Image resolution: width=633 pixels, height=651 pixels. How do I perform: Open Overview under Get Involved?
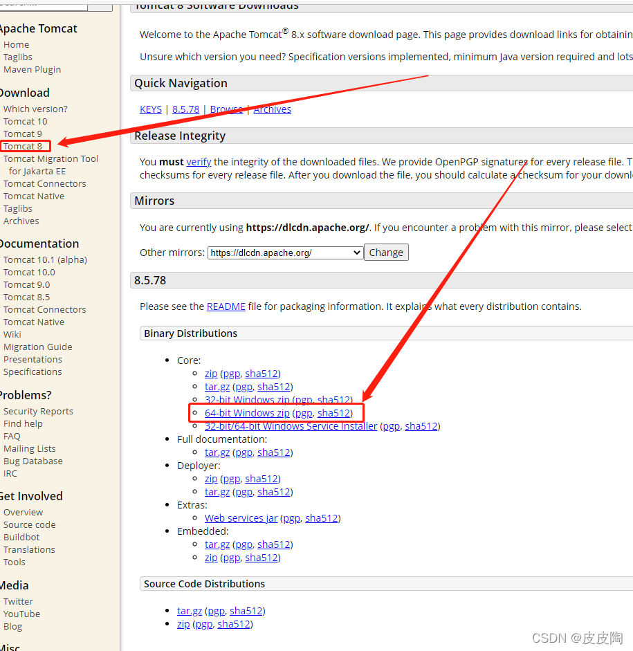(x=24, y=512)
